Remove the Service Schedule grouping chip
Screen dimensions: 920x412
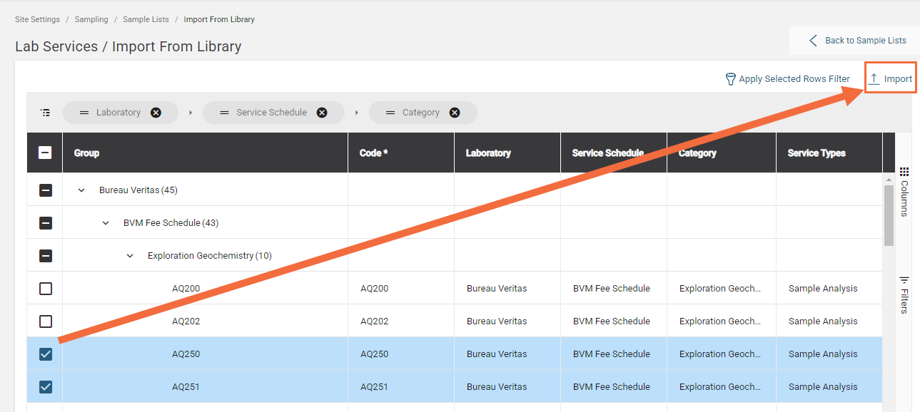322,113
